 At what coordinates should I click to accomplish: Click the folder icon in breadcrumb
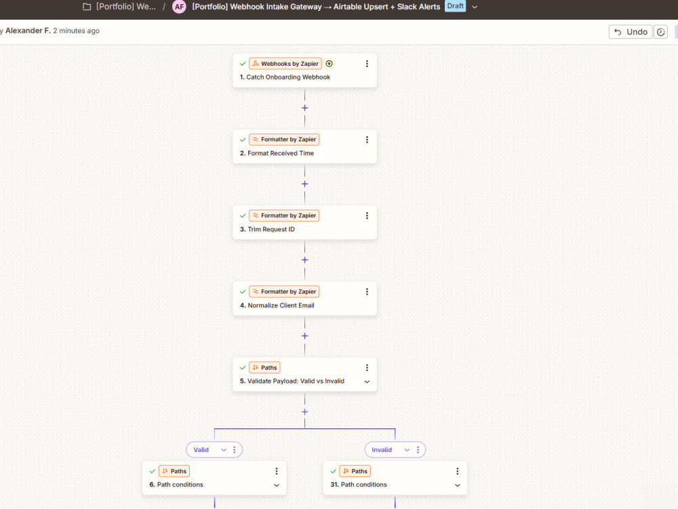[x=87, y=7]
